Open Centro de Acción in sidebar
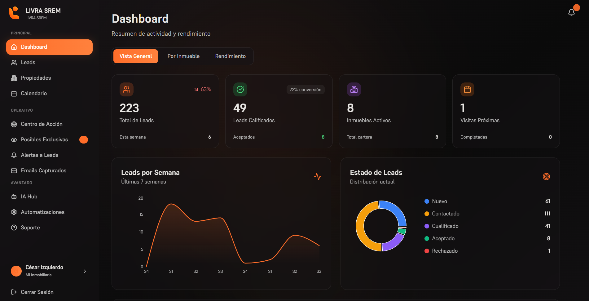 tap(42, 124)
